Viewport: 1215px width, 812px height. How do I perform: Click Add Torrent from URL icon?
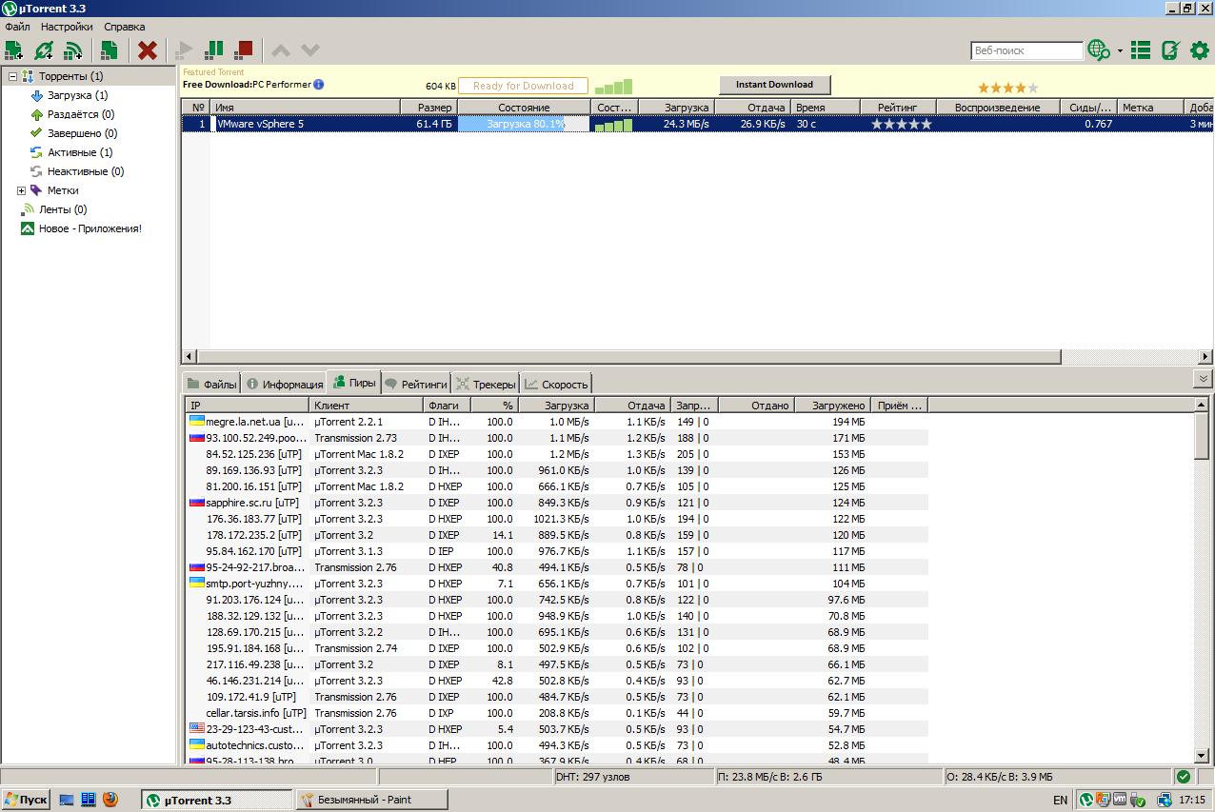pyautogui.click(x=44, y=50)
